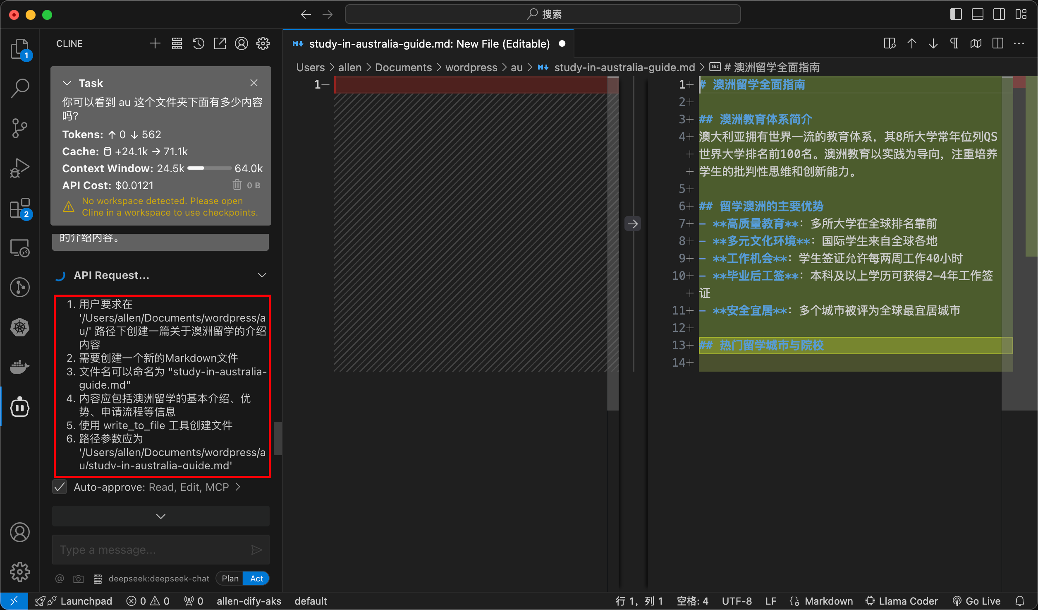The height and width of the screenshot is (610, 1038).
Task: Open the Explorer view in activity bar
Action: click(20, 49)
